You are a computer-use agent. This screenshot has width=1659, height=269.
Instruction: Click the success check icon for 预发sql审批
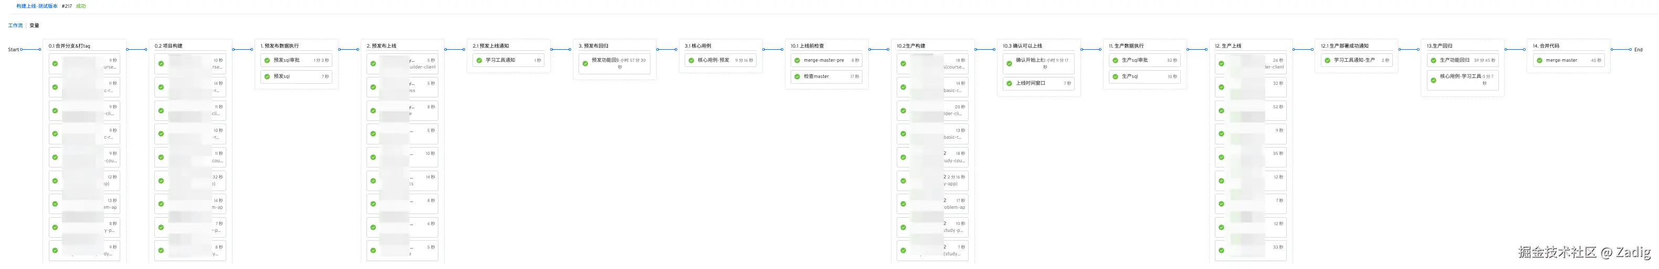click(x=267, y=60)
